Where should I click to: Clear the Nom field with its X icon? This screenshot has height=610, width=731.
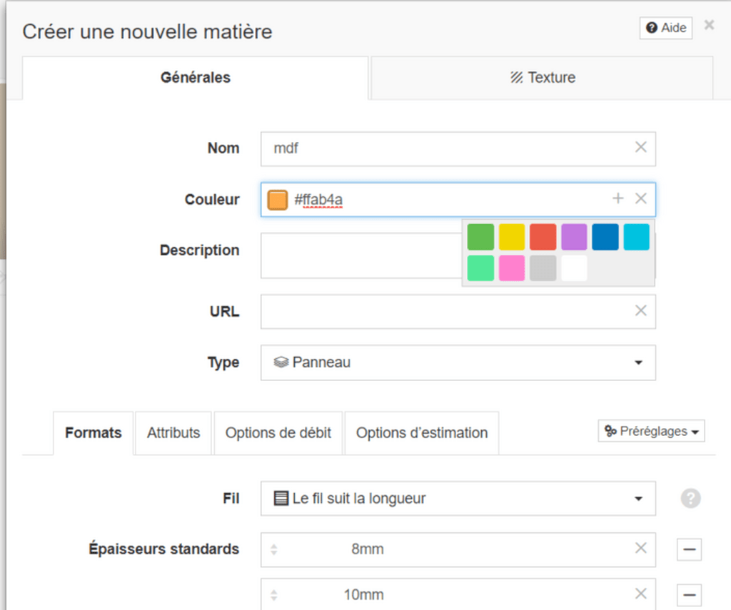[640, 147]
